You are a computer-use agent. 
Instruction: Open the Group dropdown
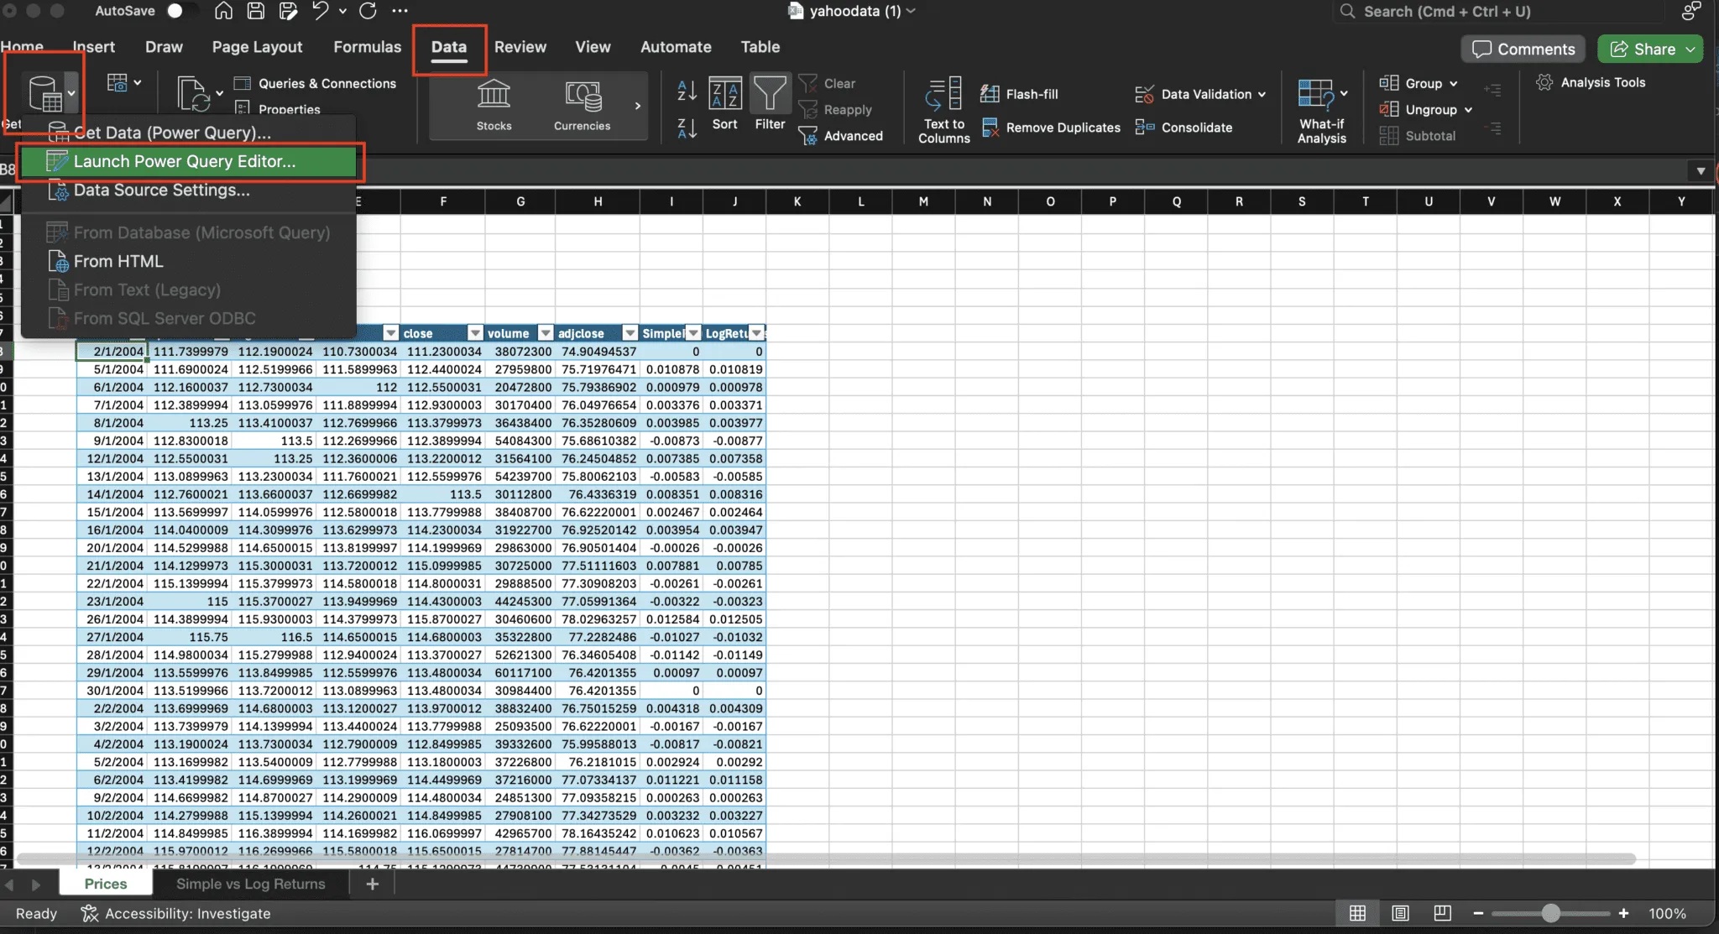[1455, 83]
